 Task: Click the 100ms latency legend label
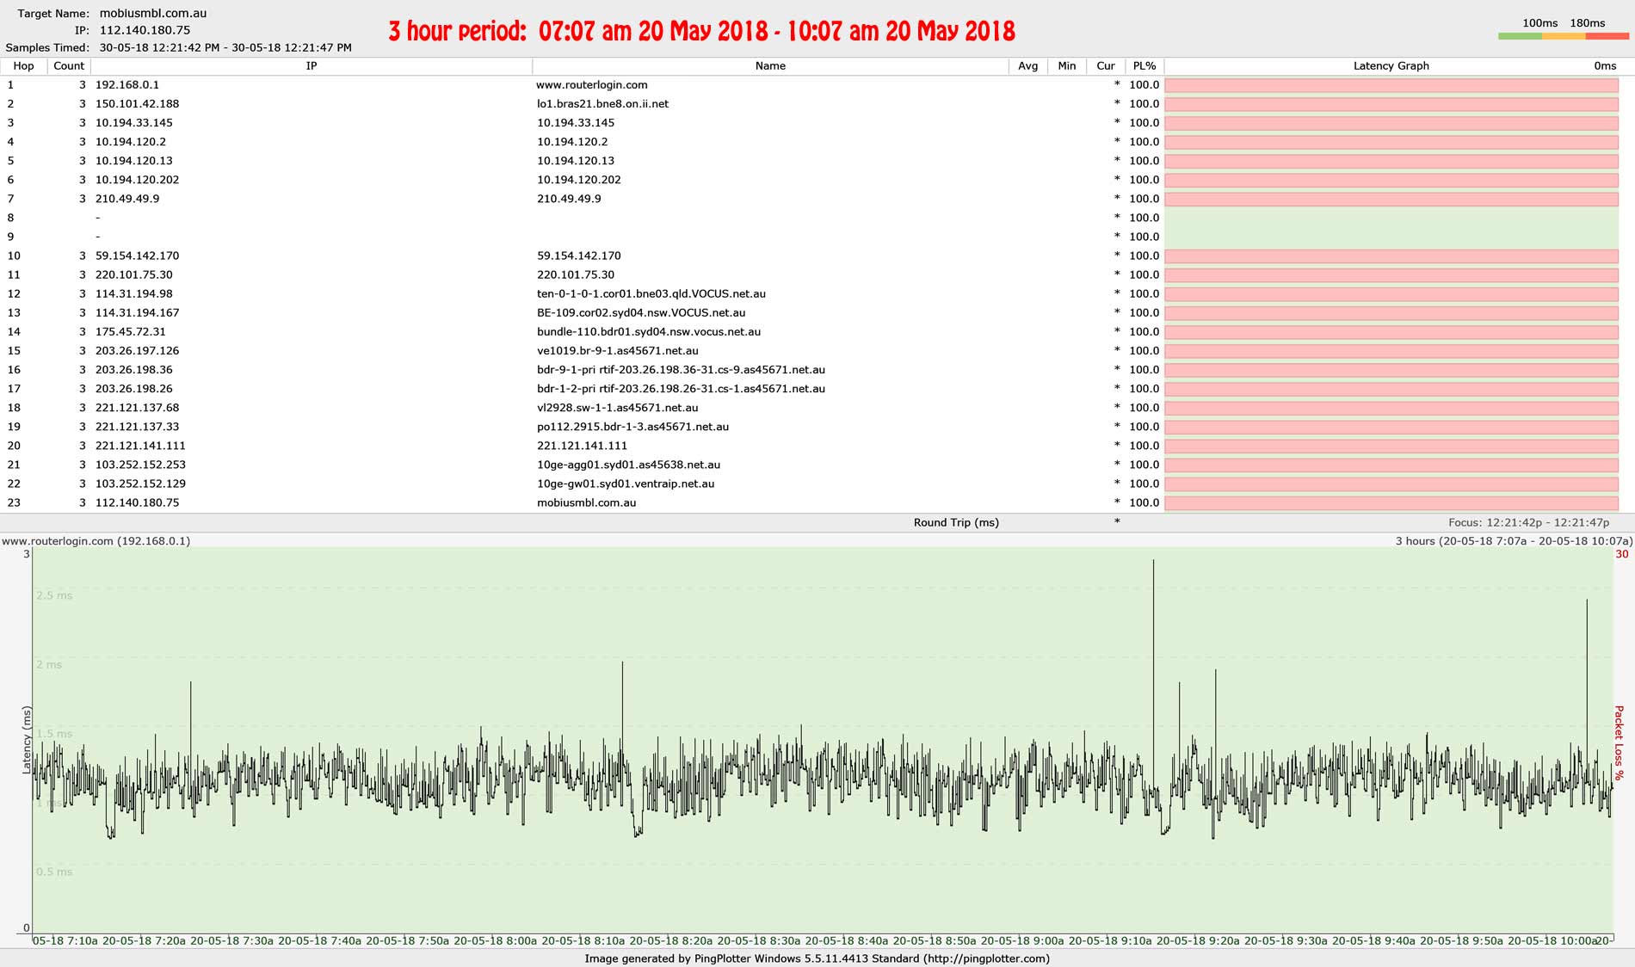[1539, 23]
